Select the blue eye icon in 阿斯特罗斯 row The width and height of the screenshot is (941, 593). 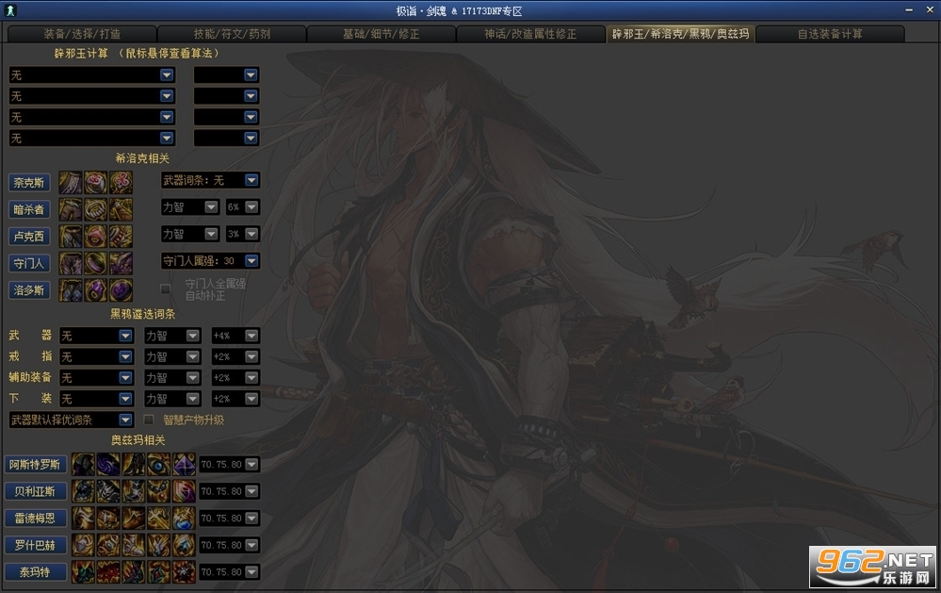pyautogui.click(x=159, y=465)
